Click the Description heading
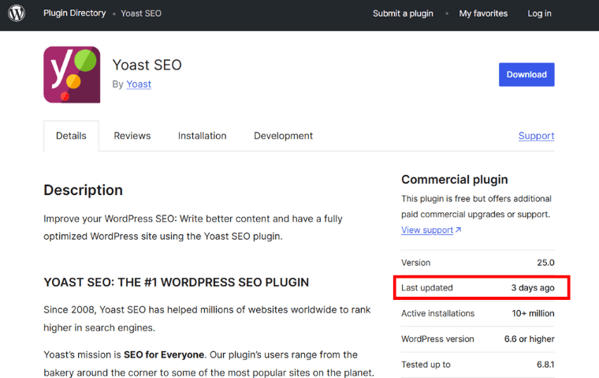Image resolution: width=599 pixels, height=378 pixels. tap(84, 190)
